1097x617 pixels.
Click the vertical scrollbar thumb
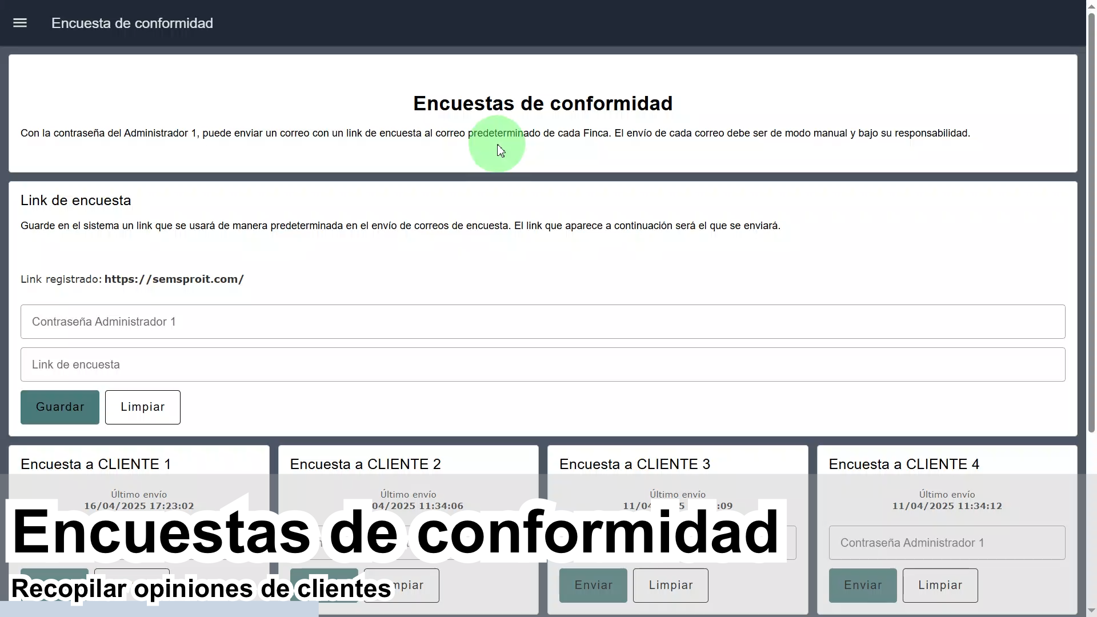[1091, 223]
